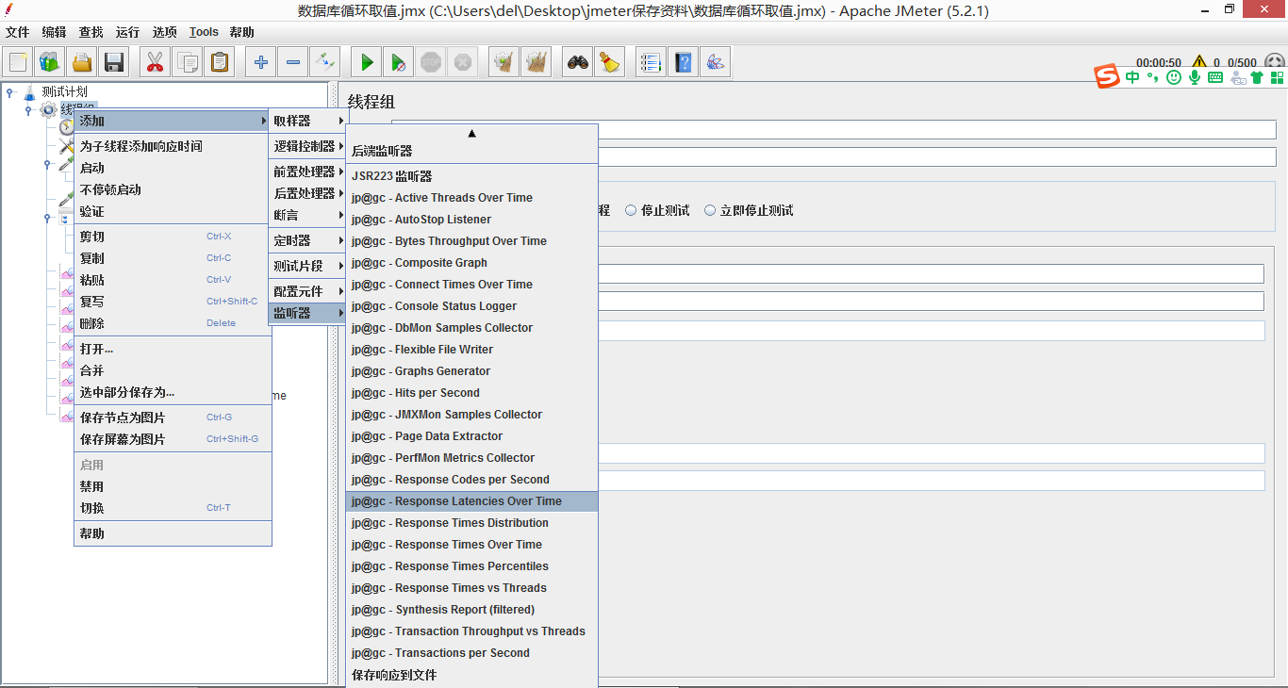Image resolution: width=1288 pixels, height=688 pixels.
Task: Start the test with green play icon
Action: (367, 63)
